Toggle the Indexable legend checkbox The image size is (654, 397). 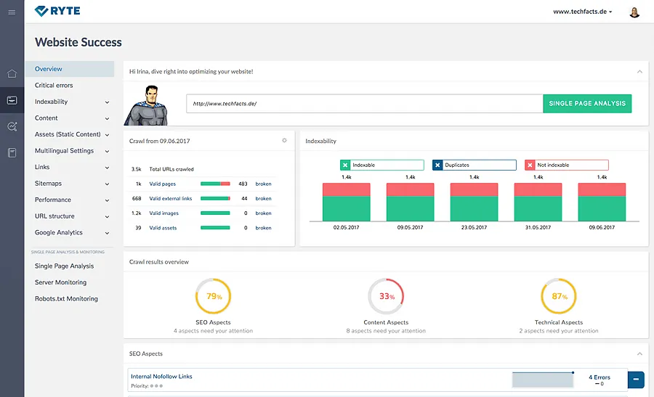point(345,165)
